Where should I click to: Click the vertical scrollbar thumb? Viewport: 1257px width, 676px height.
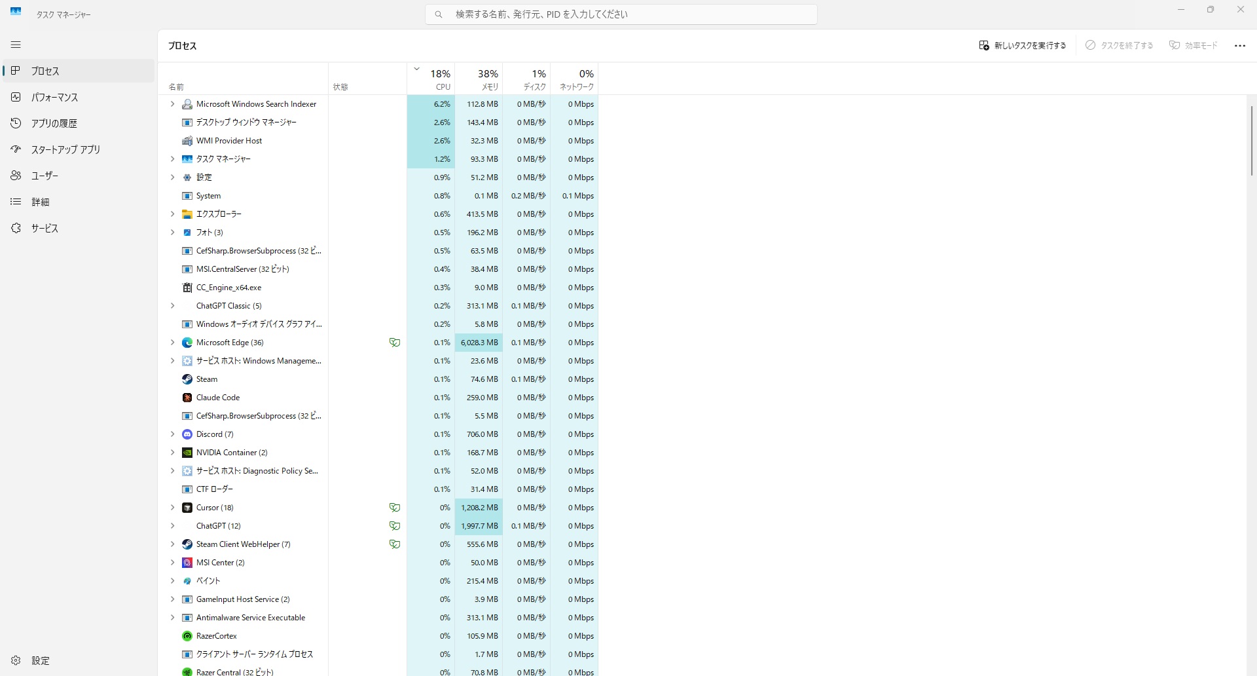[1252, 140]
